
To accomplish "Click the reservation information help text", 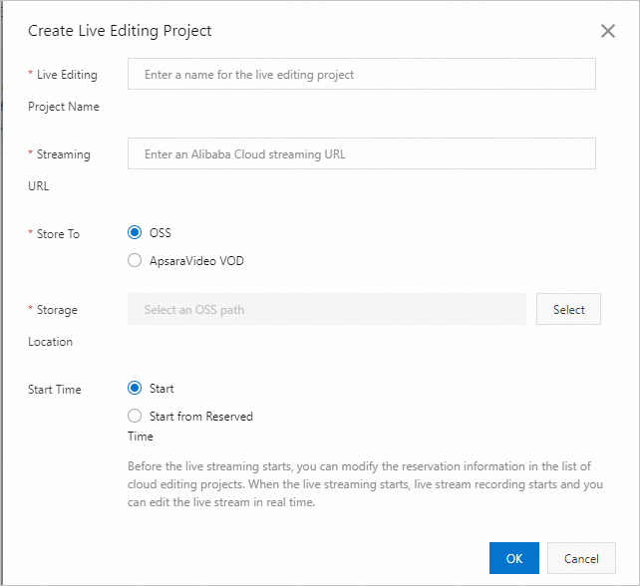I will coord(365,484).
